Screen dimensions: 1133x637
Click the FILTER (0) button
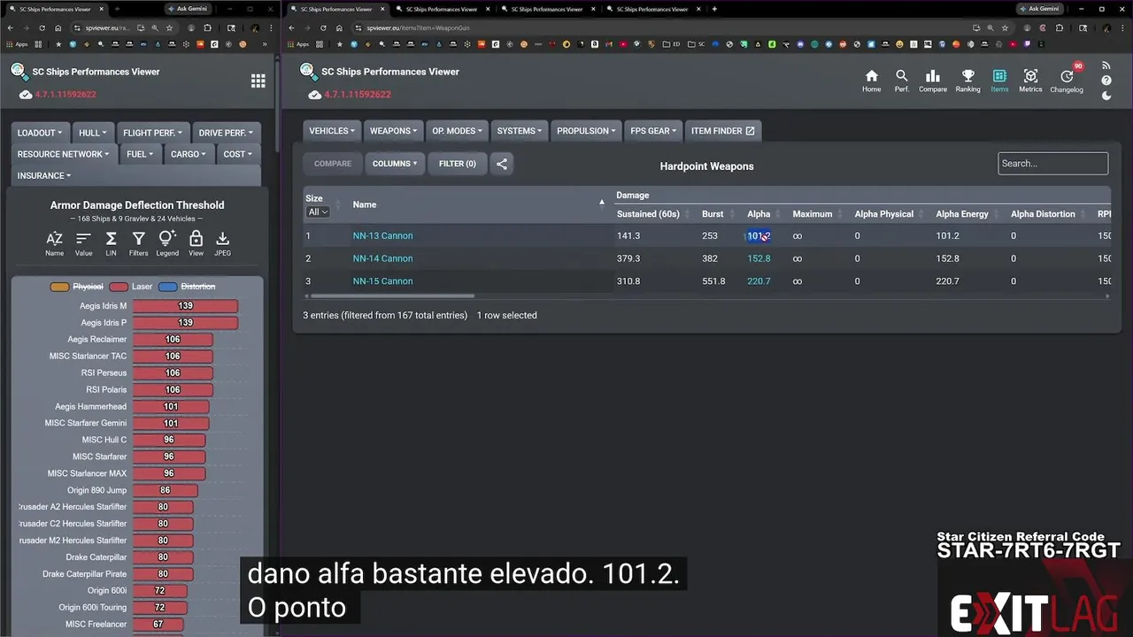pyautogui.click(x=457, y=164)
